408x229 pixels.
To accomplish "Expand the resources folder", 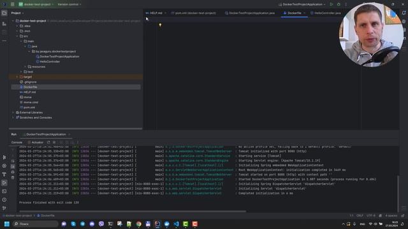I will 25,67.
